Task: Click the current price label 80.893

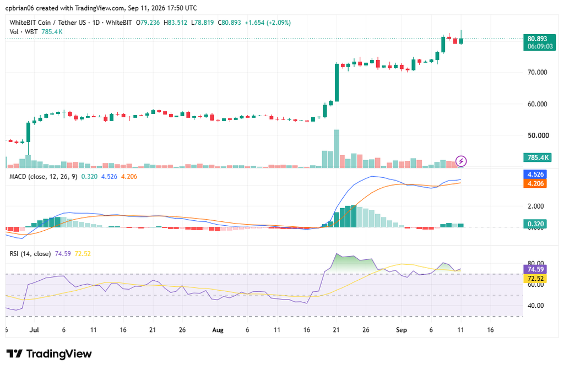Action: tap(537, 39)
